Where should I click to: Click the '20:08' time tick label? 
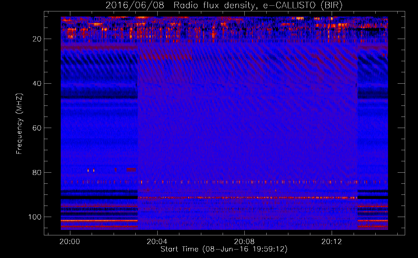(x=244, y=242)
